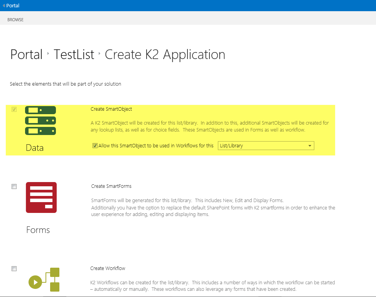Screen dimensions: 376x297
Task: Click the Create SmartForms heading
Action: coord(111,186)
